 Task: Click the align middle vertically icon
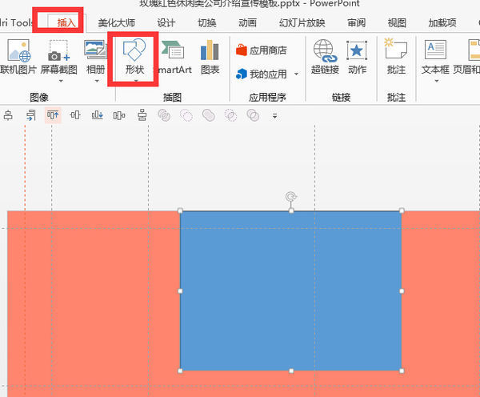pos(75,115)
